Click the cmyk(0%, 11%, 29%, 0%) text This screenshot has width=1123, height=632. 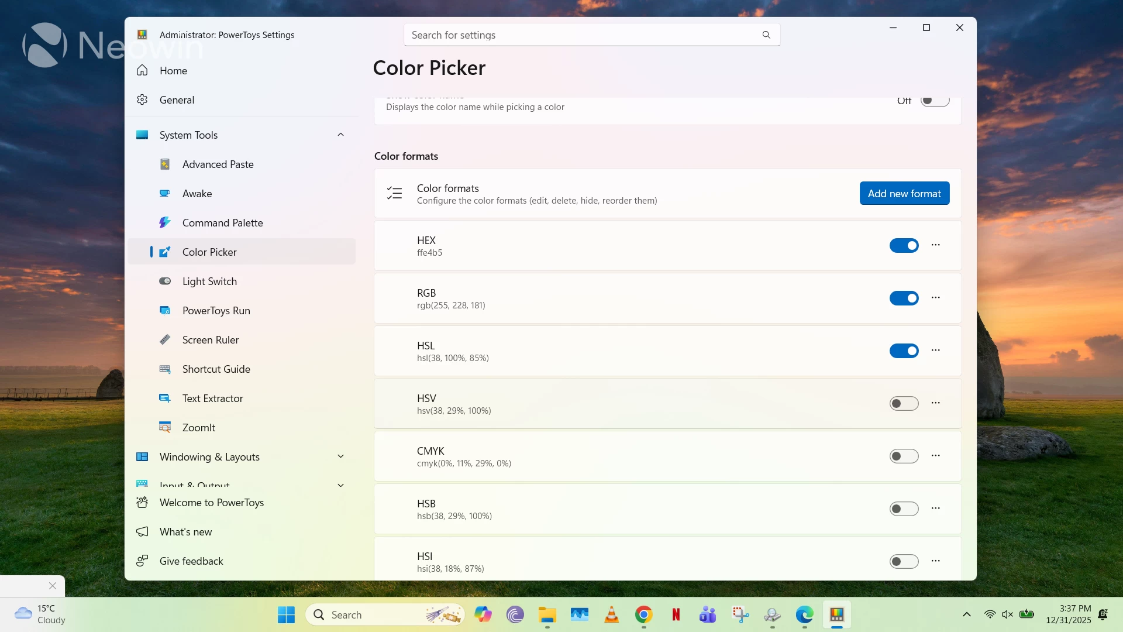coord(464,463)
